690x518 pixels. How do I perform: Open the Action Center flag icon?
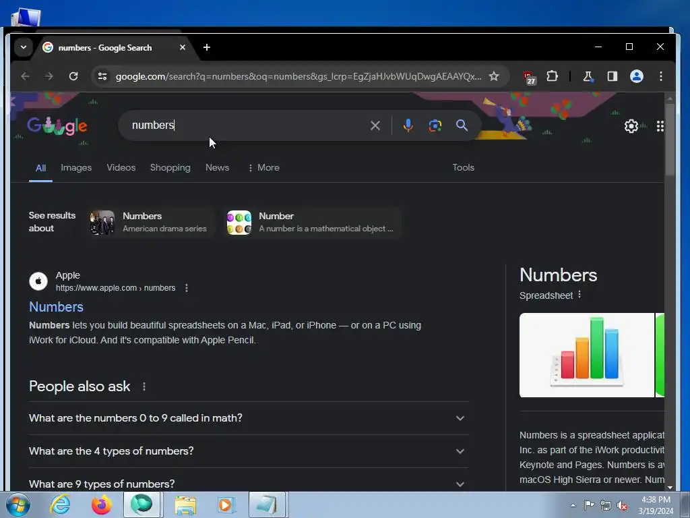click(x=589, y=505)
